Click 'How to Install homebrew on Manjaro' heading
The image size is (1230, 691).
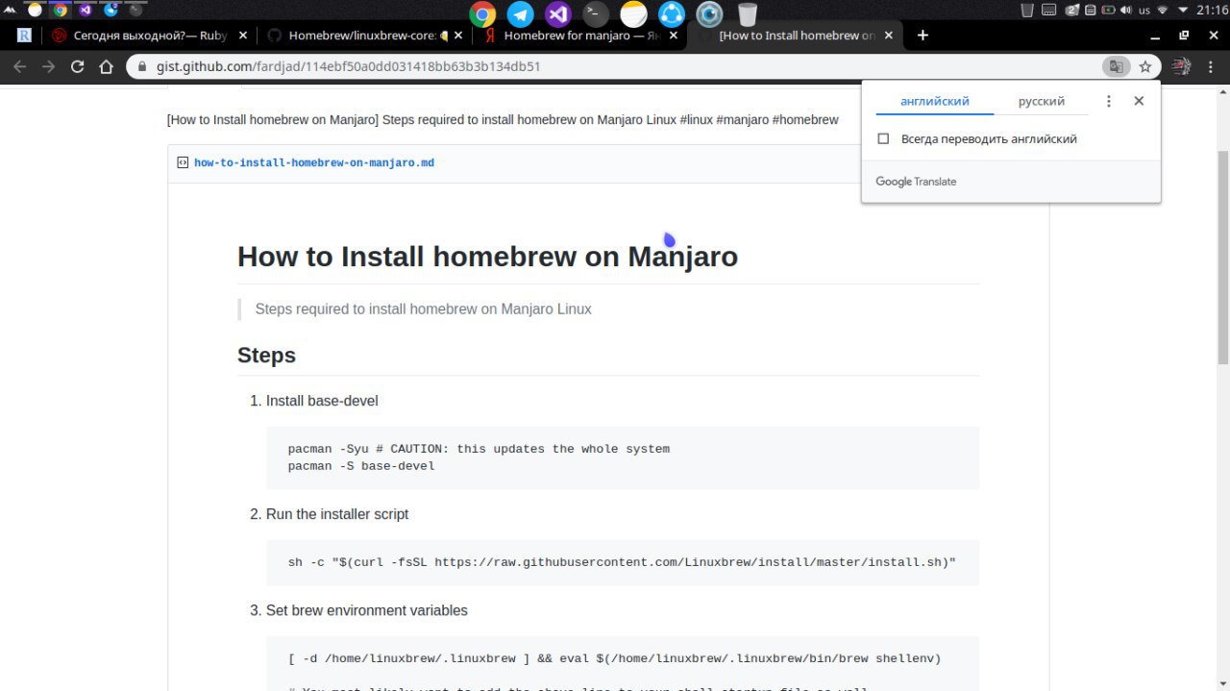487,257
